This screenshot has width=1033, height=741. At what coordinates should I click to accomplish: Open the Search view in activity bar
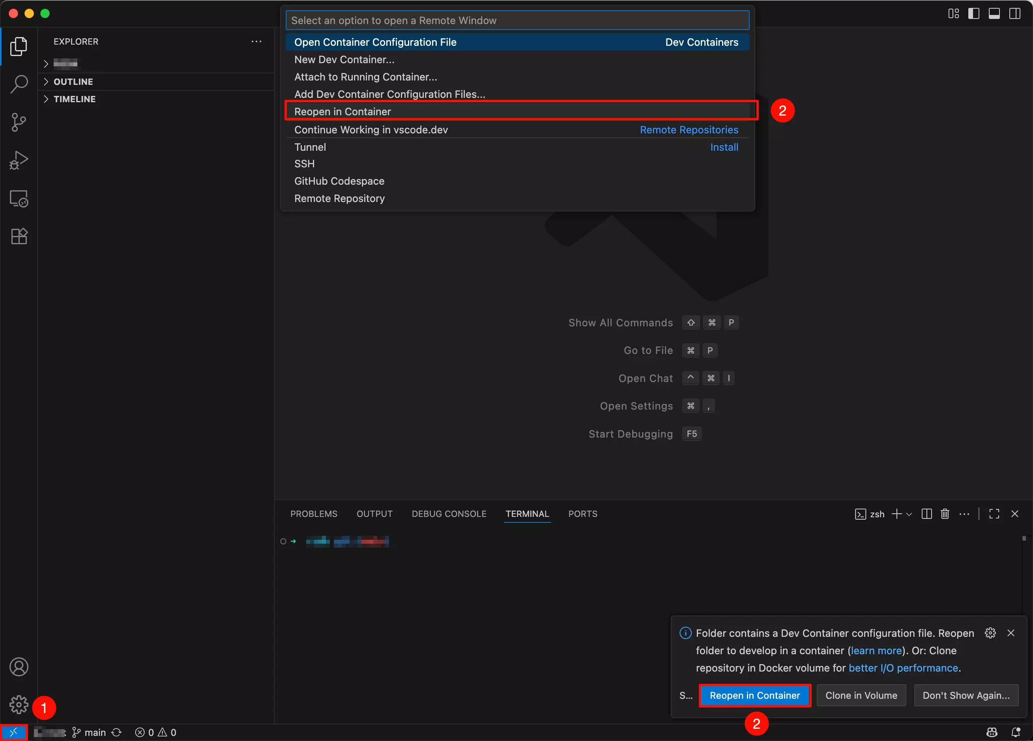click(19, 84)
